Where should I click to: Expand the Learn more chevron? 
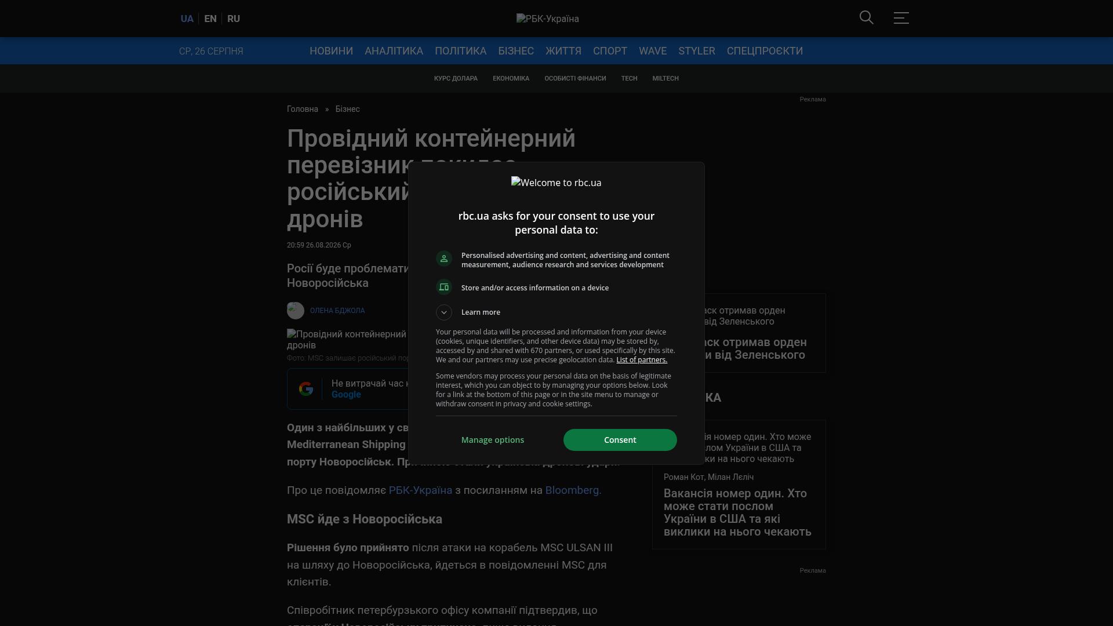[444, 312]
